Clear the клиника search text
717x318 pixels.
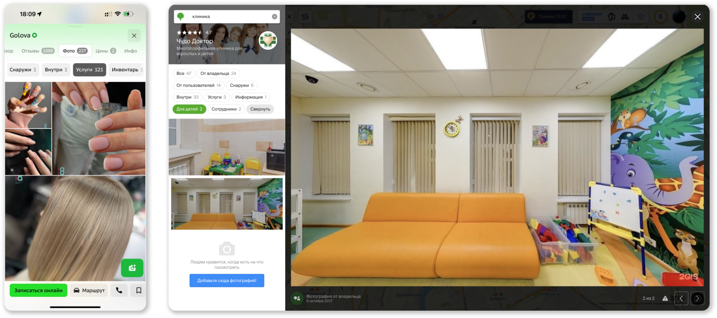[x=274, y=17]
